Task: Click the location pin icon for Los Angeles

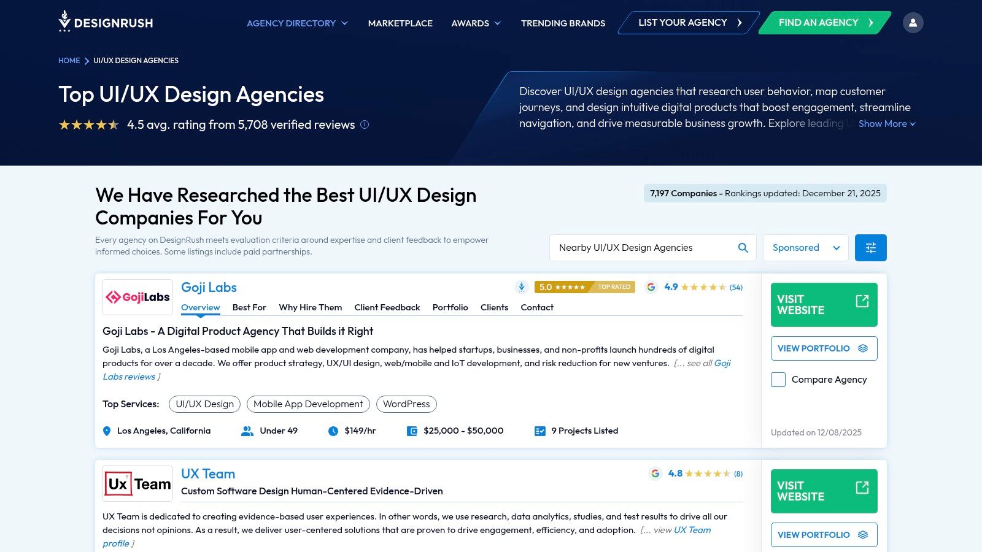Action: [x=107, y=431]
